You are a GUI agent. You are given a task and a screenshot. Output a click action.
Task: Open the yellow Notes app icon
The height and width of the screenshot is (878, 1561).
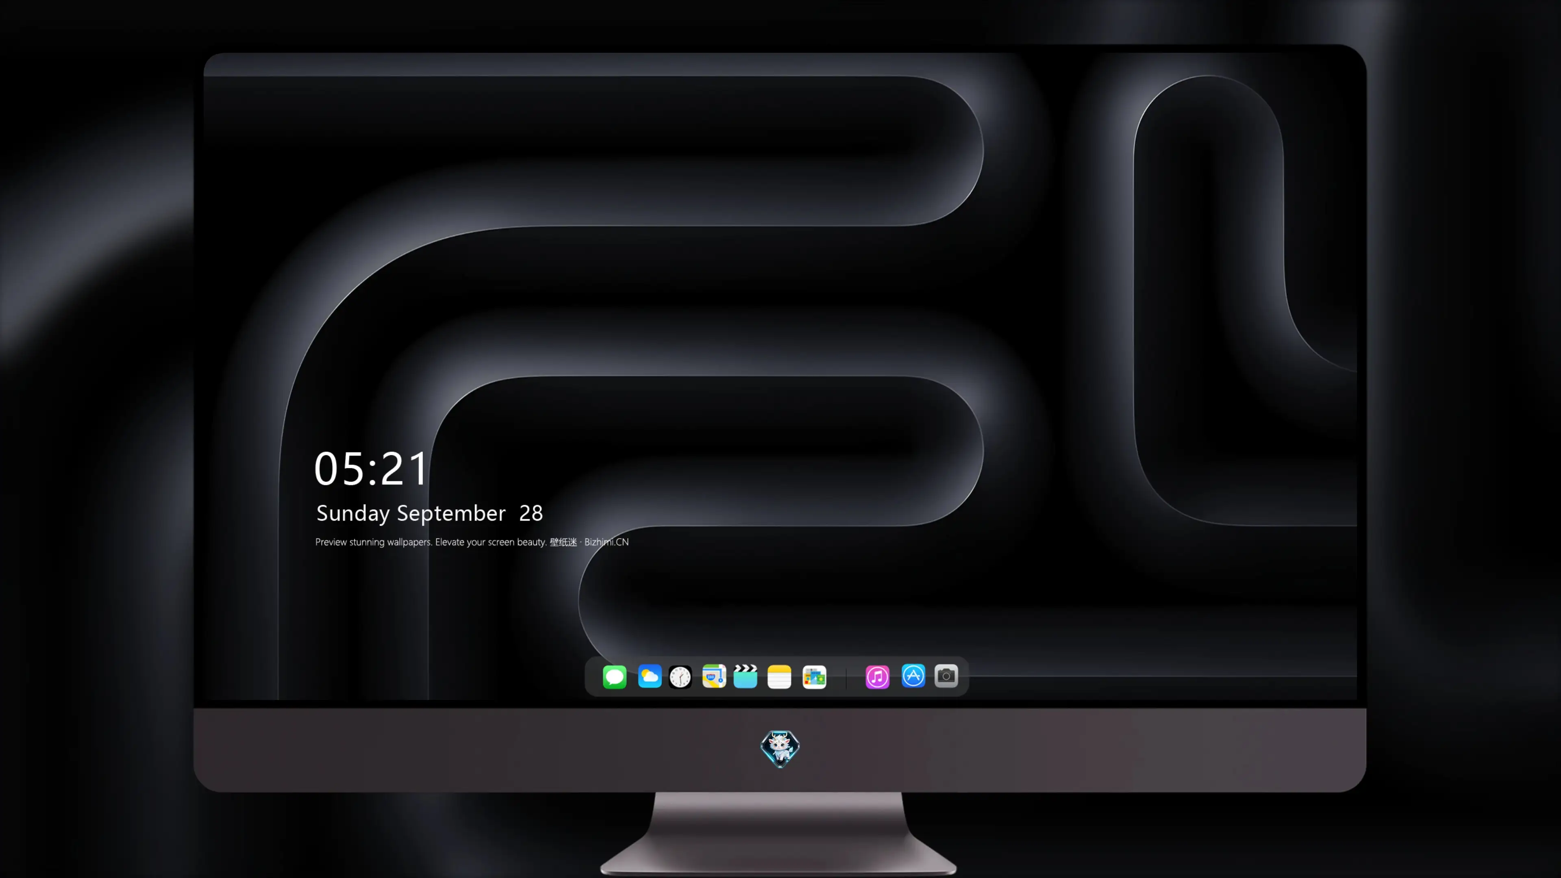tap(779, 676)
